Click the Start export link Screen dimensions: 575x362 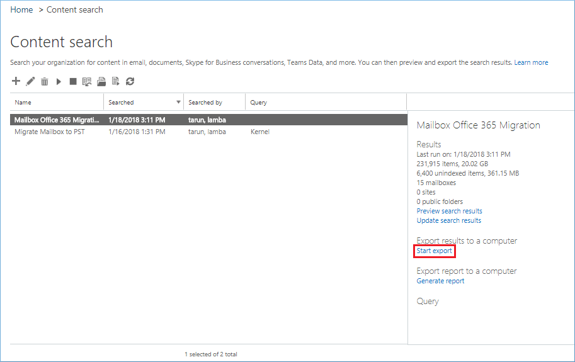434,251
